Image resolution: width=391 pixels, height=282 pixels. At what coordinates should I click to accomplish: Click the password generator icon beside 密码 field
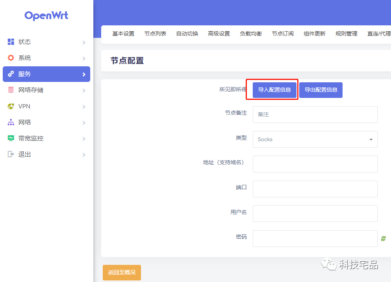(384, 238)
